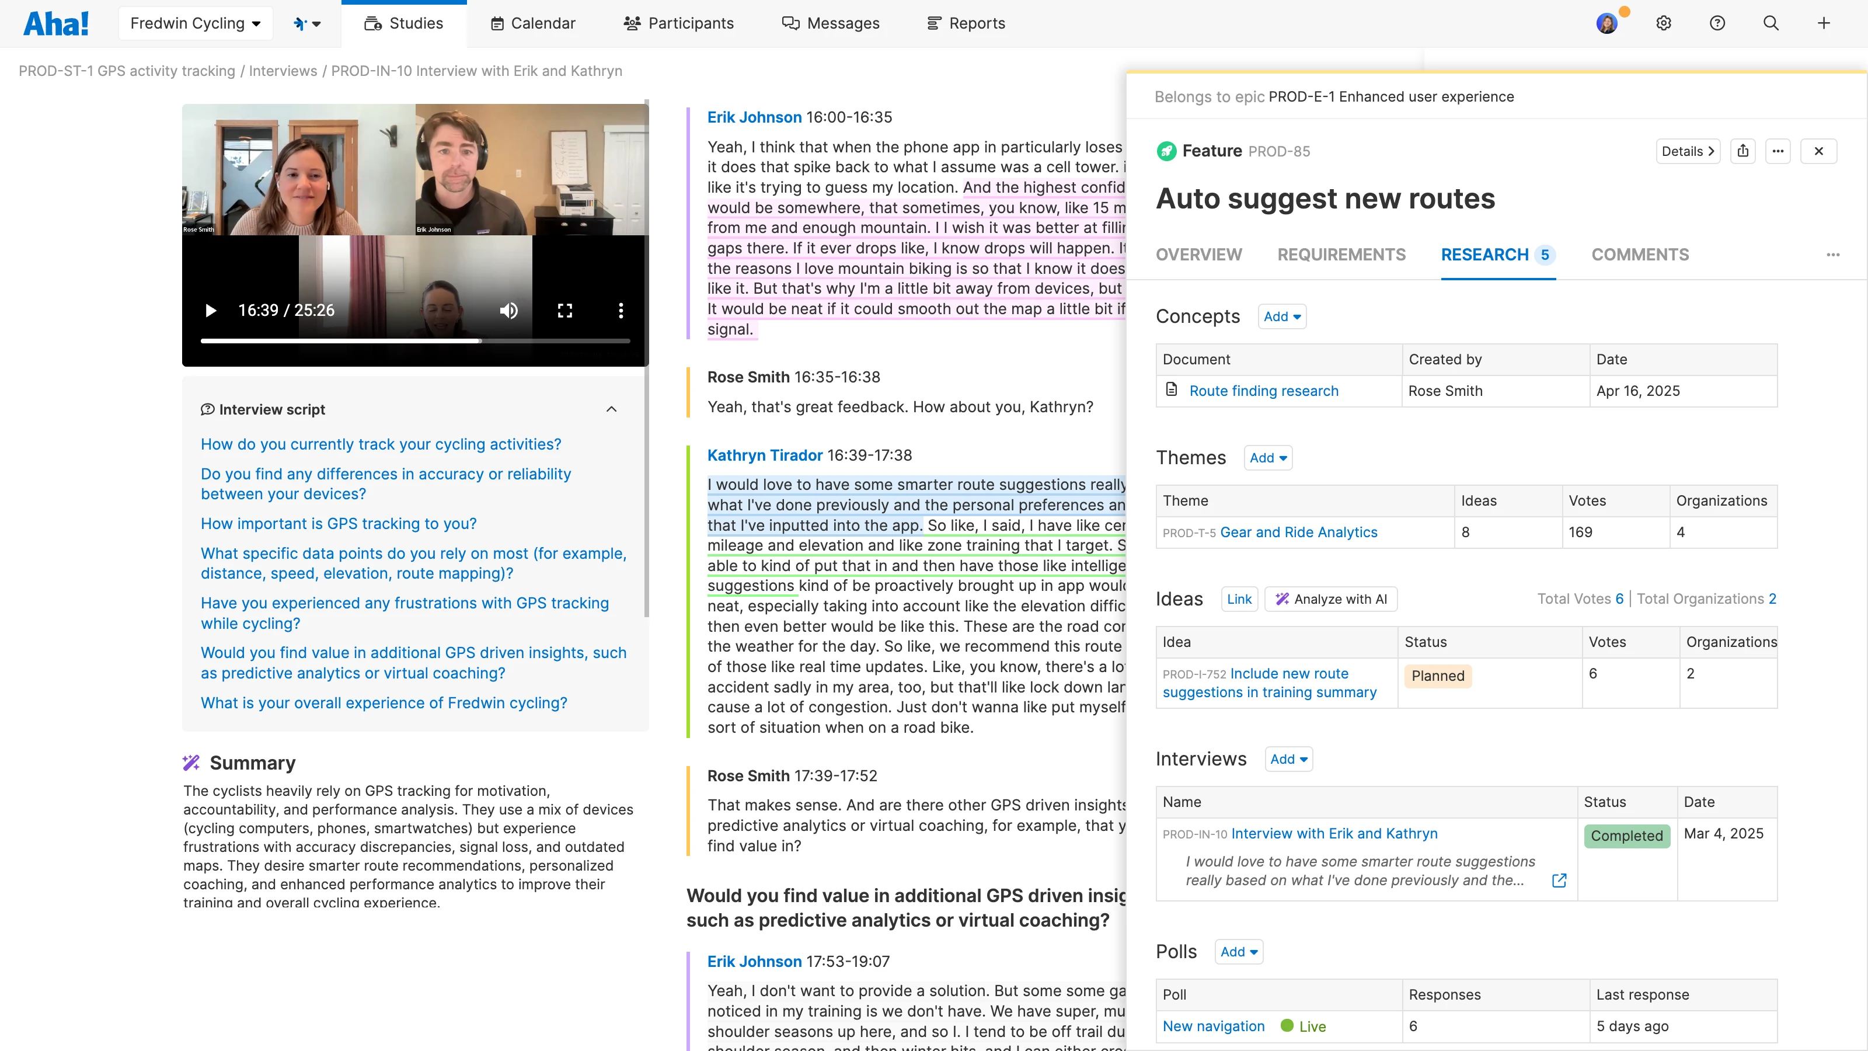Image resolution: width=1868 pixels, height=1051 pixels.
Task: Open Messages
Action: [831, 23]
